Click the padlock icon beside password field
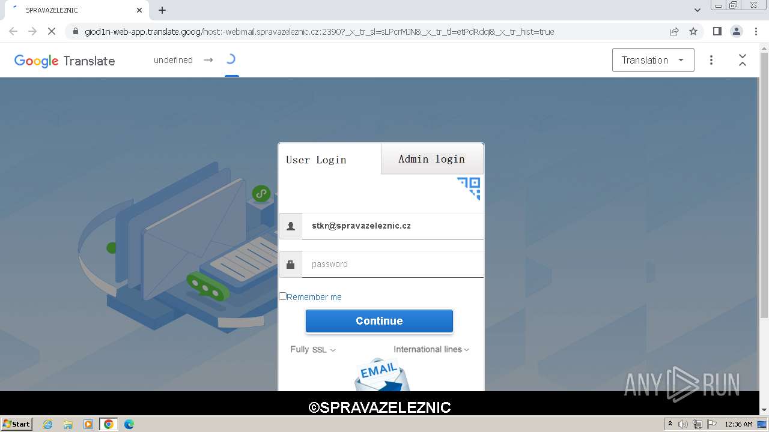 pos(291,264)
